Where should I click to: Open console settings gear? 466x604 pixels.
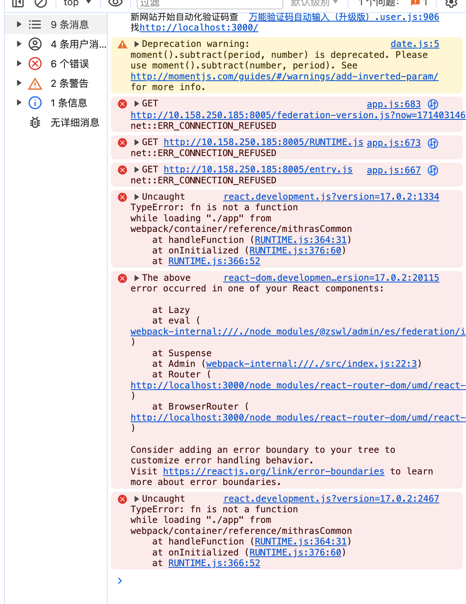pos(451,3)
